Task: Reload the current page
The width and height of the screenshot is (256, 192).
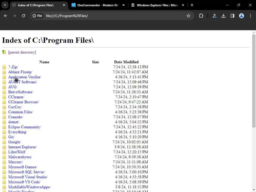Action: pyautogui.click(x=23, y=16)
